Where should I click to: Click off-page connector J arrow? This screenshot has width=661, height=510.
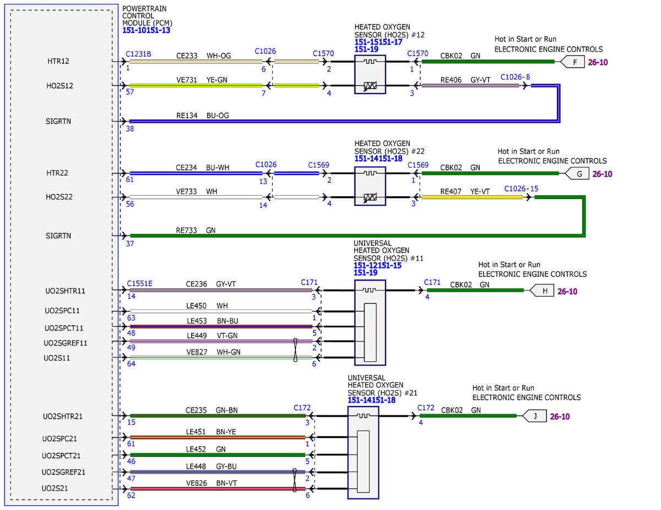tap(534, 416)
